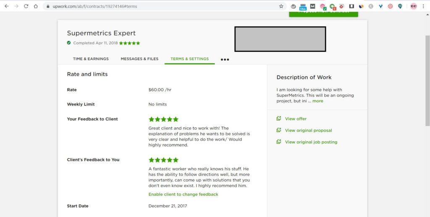Open the tomato timer extension icon
The image size is (430, 217).
pos(294,6)
